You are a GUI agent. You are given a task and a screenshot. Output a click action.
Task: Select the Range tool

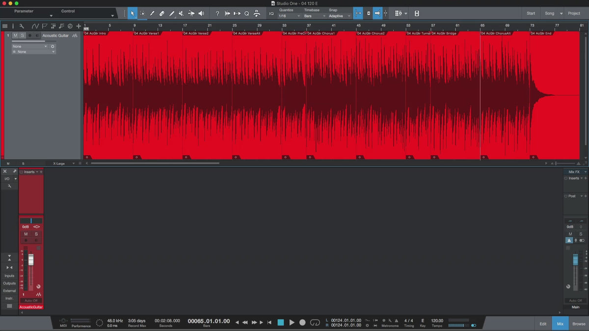pos(142,13)
